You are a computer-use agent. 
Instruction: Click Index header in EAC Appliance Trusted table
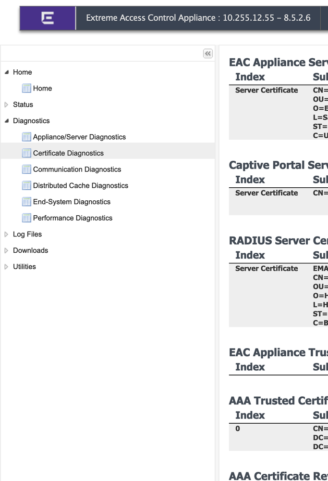[x=250, y=367]
